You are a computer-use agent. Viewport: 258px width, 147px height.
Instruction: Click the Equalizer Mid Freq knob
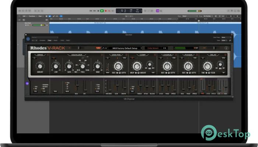(83, 66)
